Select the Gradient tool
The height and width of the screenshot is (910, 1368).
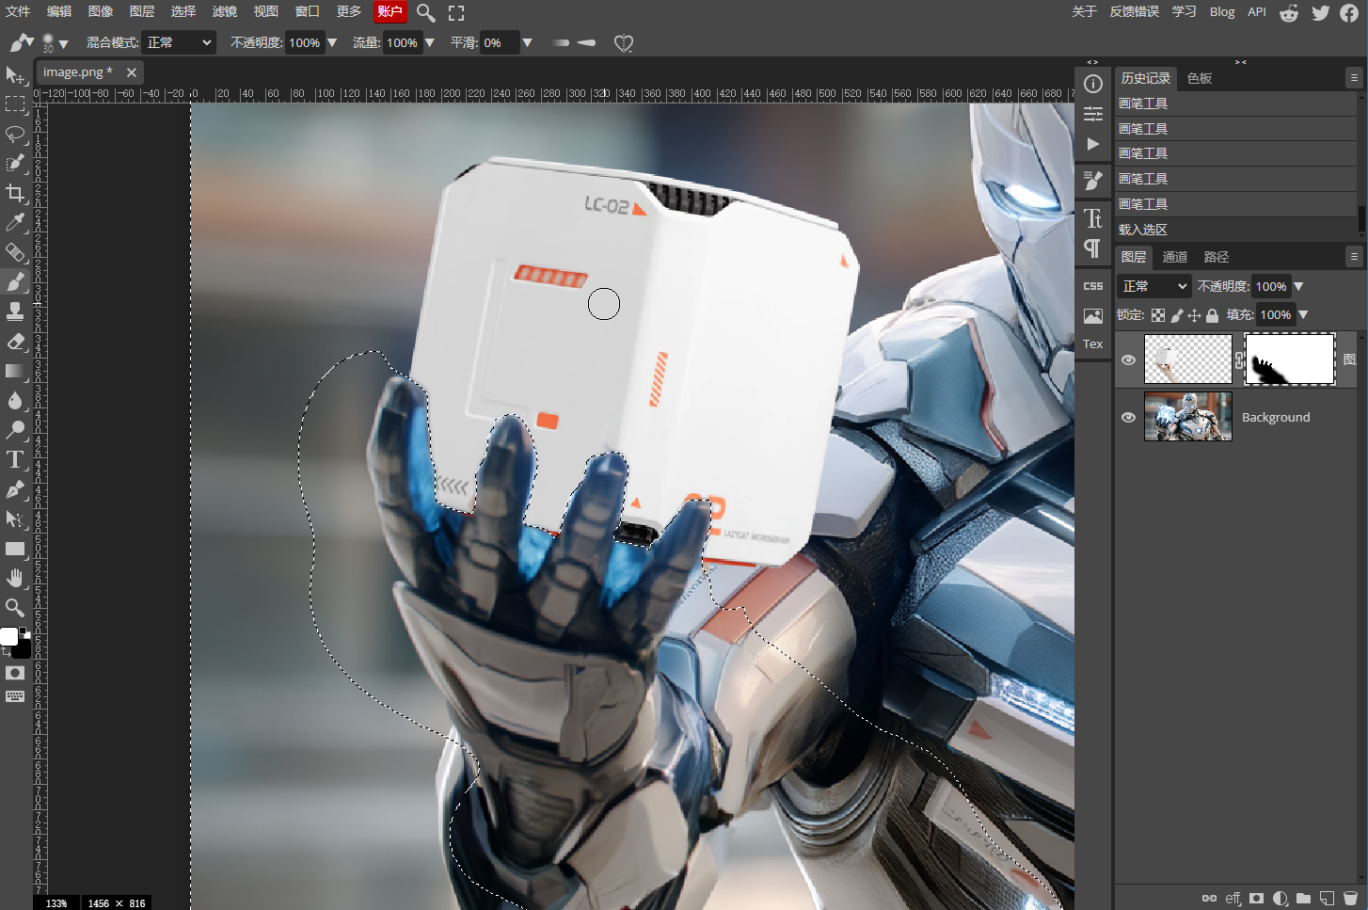pos(15,371)
